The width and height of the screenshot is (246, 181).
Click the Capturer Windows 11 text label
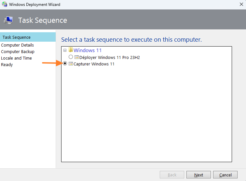[94, 64]
